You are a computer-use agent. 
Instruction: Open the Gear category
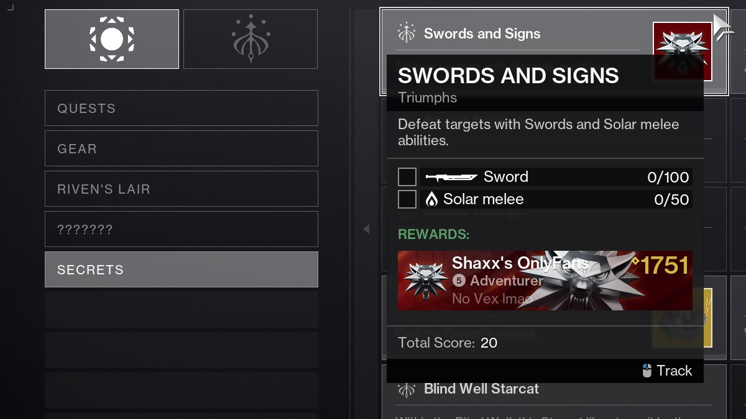pyautogui.click(x=181, y=148)
